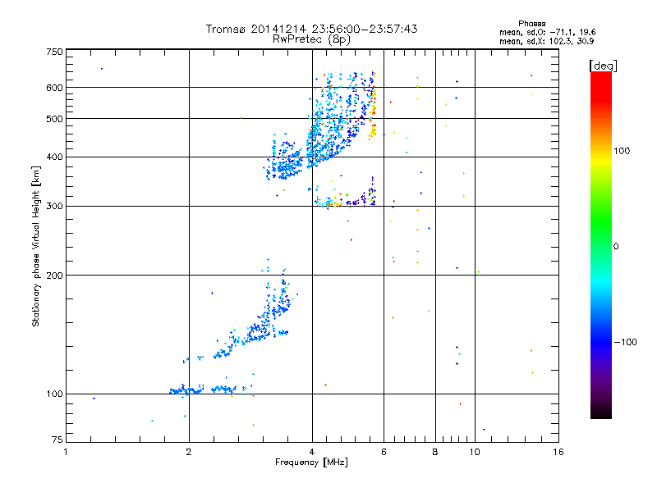Click the x-axis tick label '16'
The height and width of the screenshot is (492, 657).
(558, 452)
